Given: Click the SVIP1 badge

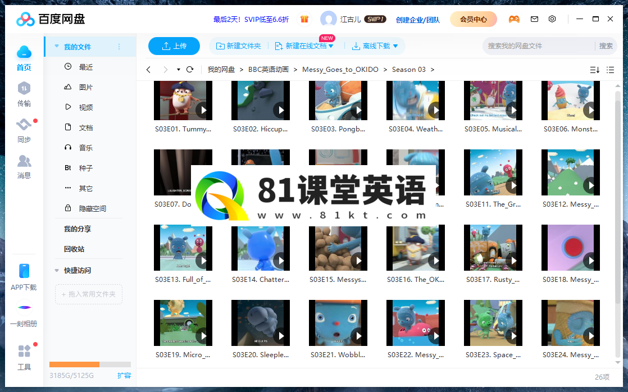Looking at the screenshot, I should click(375, 19).
